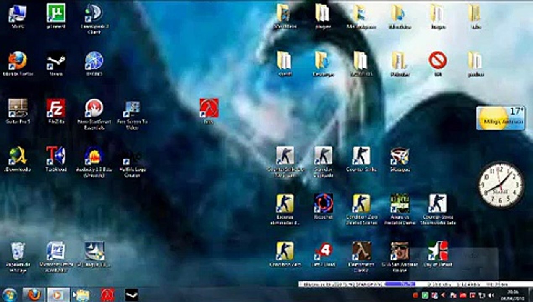The image size is (533, 302).
Task: Click the red application taskbar button
Action: [107, 295]
